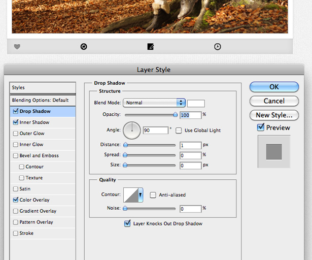Click the clock icon below photo

218,47
